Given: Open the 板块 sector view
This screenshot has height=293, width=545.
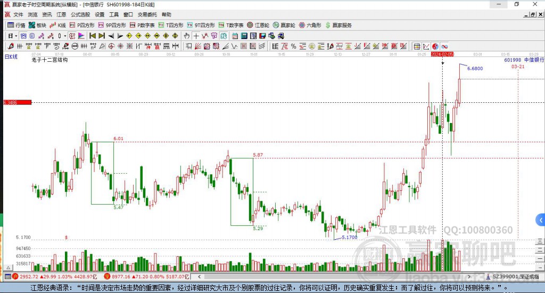Looking at the screenshot, I should (x=37, y=25).
